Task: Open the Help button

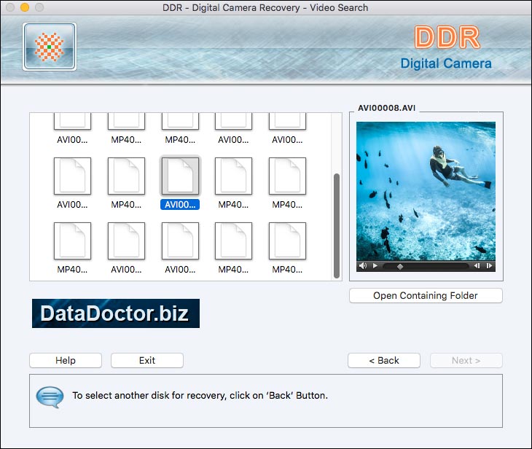Action: tap(66, 361)
